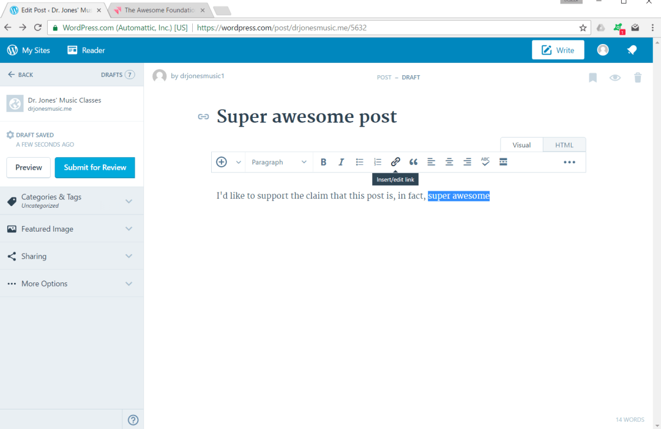Apply italic formatting

point(341,161)
